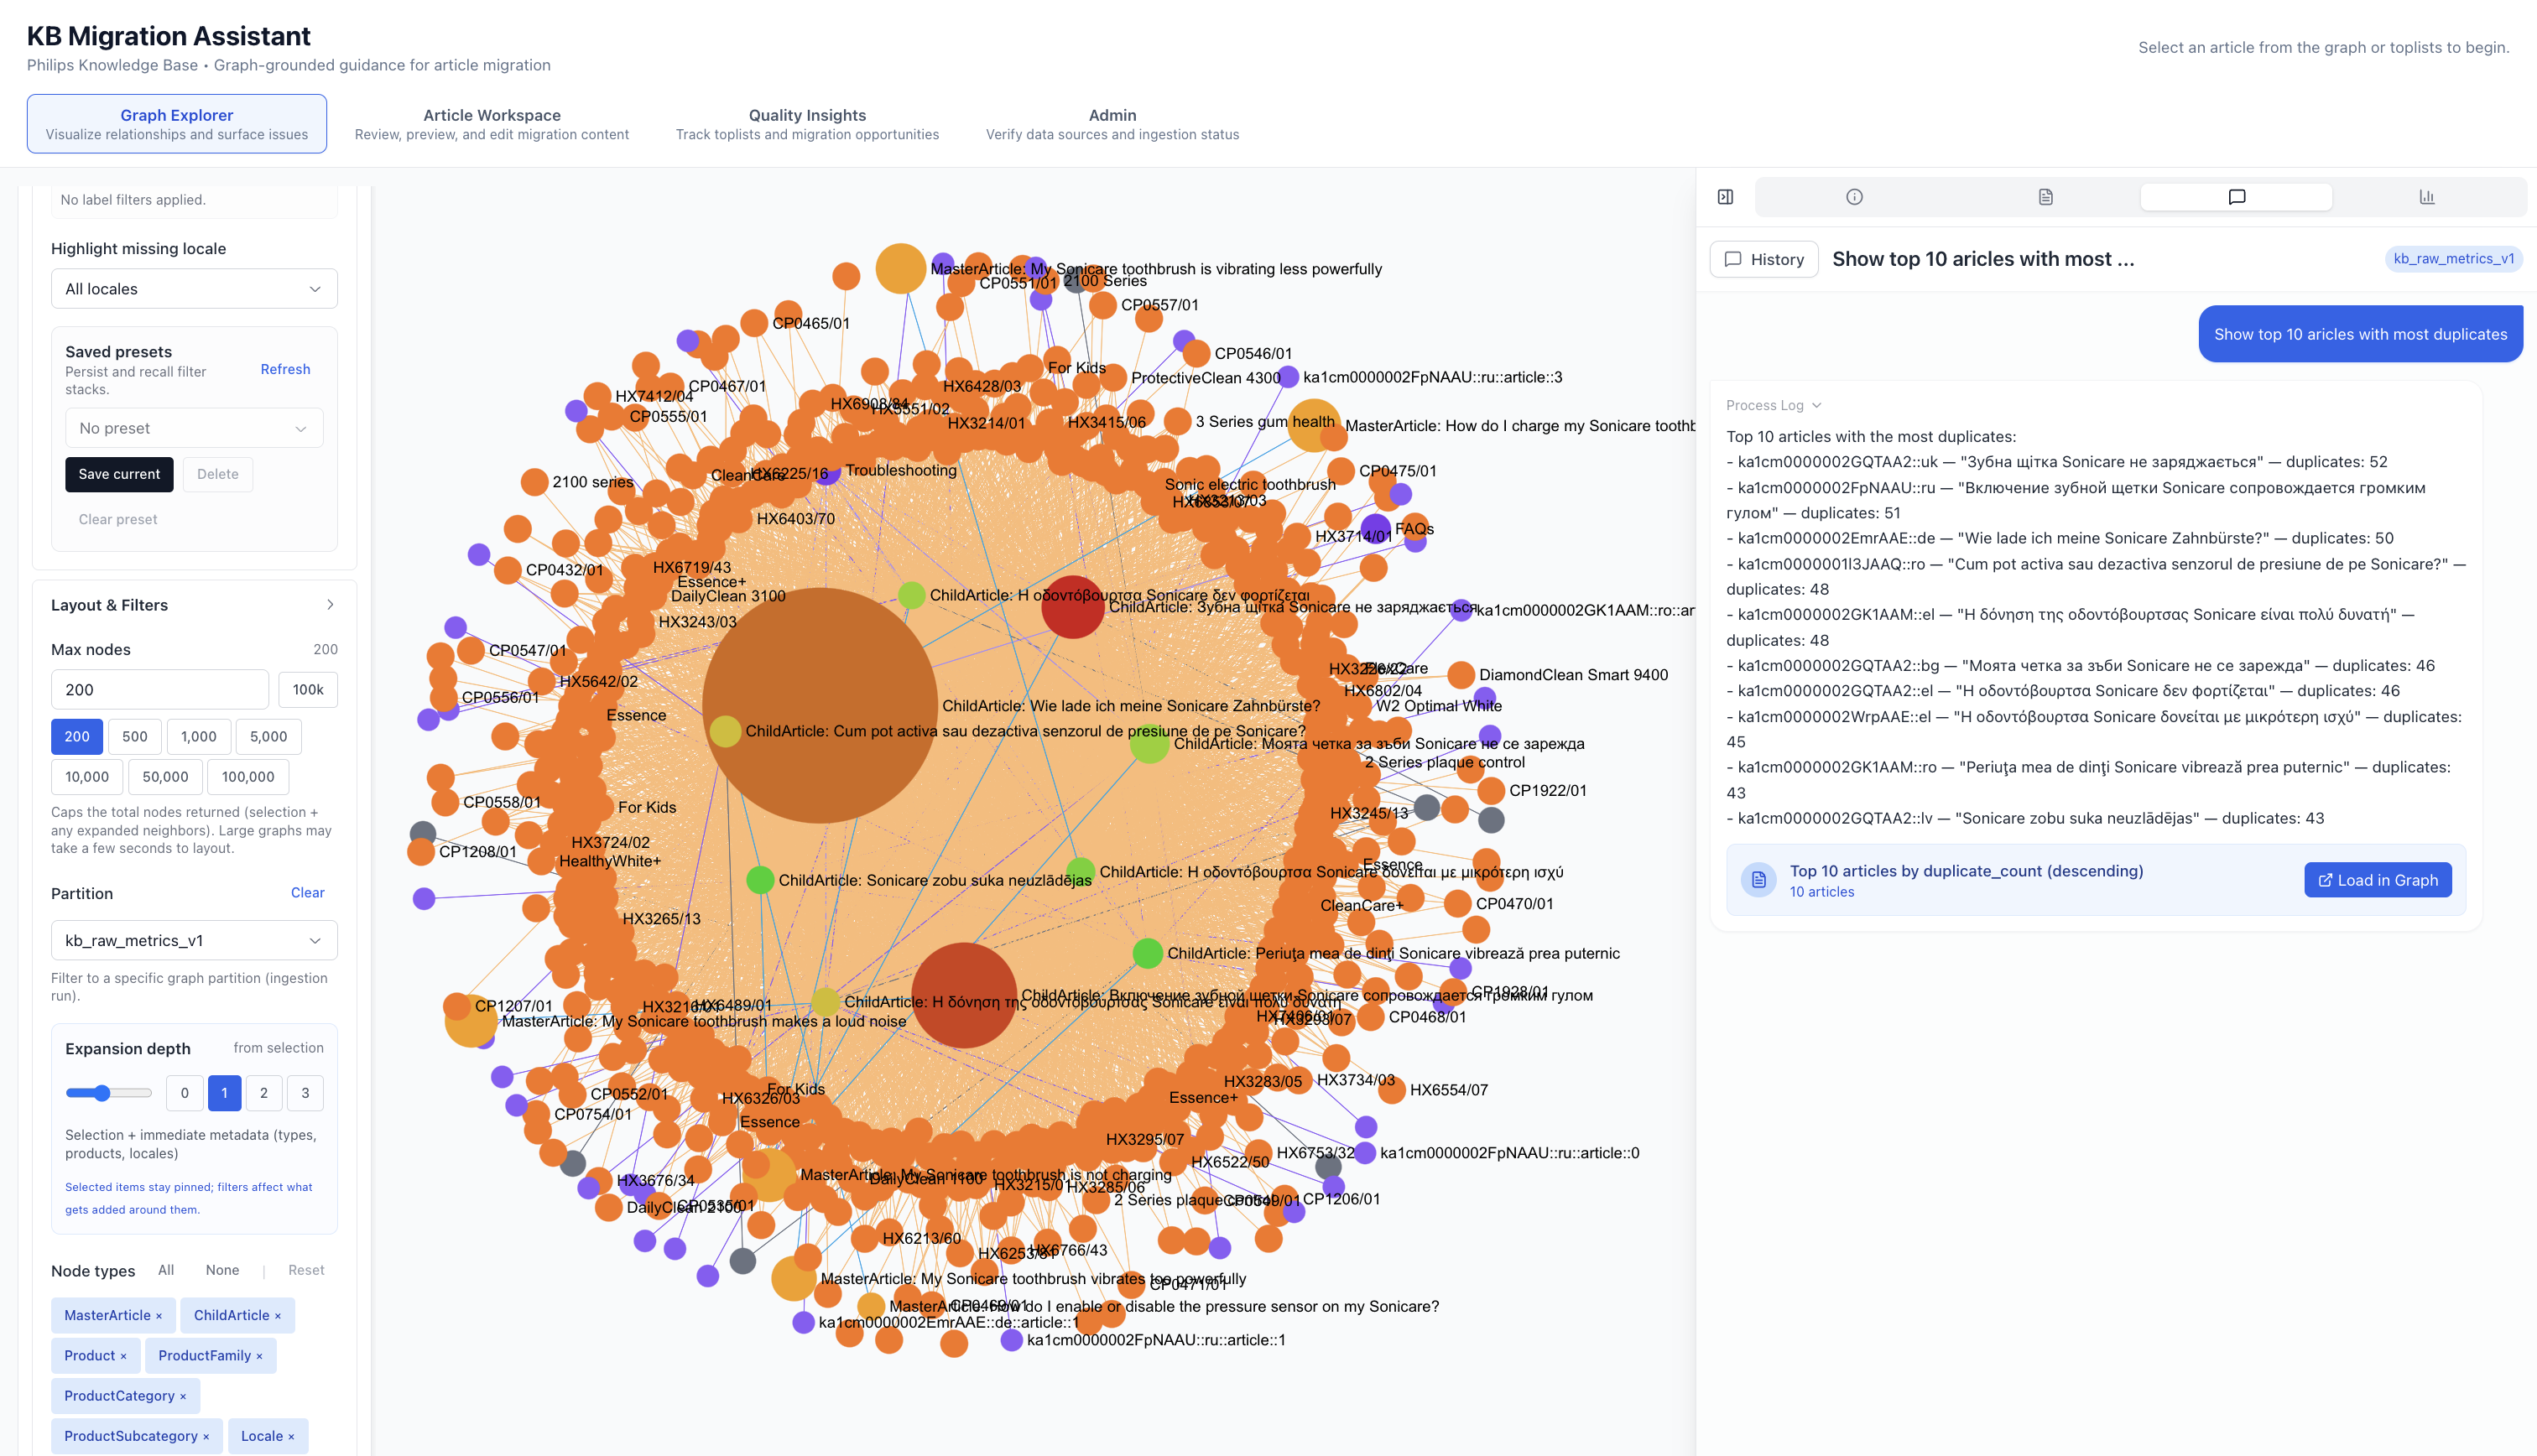Click the Load in Graph button

pos(2377,879)
